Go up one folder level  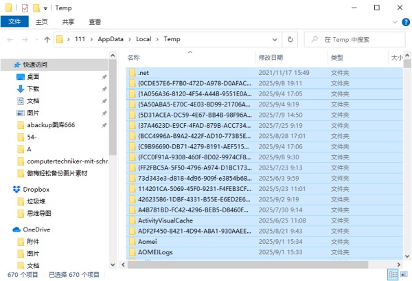pyautogui.click(x=47, y=40)
